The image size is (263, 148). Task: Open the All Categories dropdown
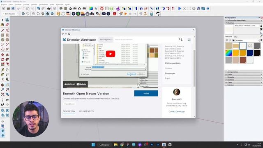(x=106, y=39)
